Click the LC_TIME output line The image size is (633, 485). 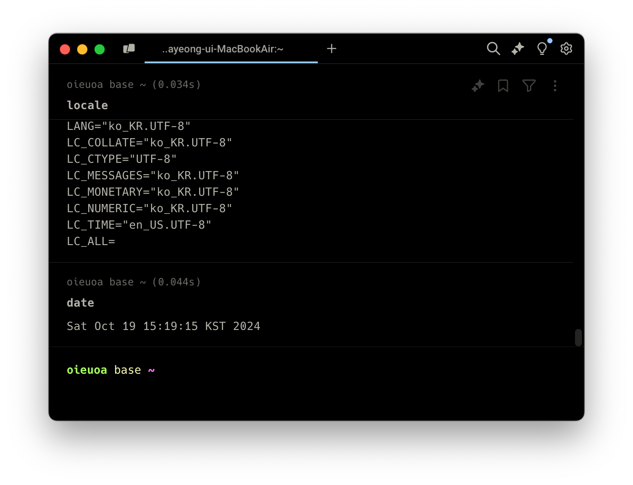point(139,225)
